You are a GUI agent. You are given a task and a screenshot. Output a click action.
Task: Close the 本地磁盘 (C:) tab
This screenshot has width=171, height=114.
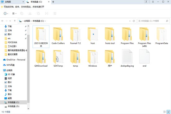pos(49,2)
